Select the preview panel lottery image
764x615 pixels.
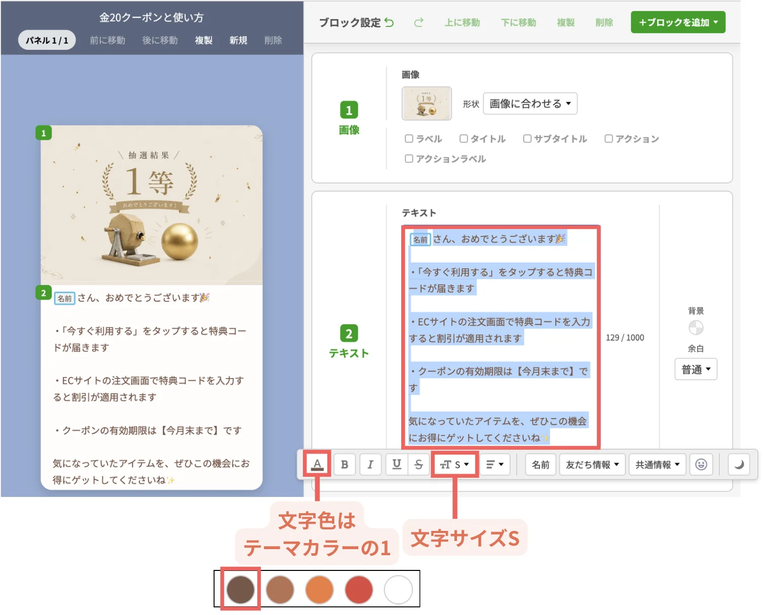151,205
